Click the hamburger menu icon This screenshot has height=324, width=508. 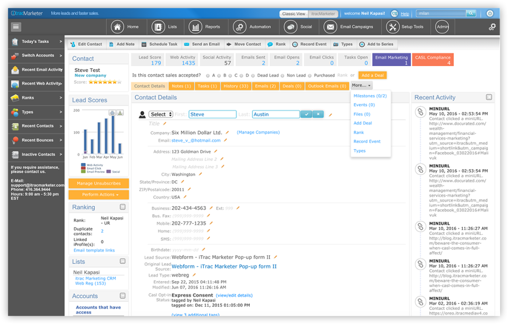(x=16, y=27)
